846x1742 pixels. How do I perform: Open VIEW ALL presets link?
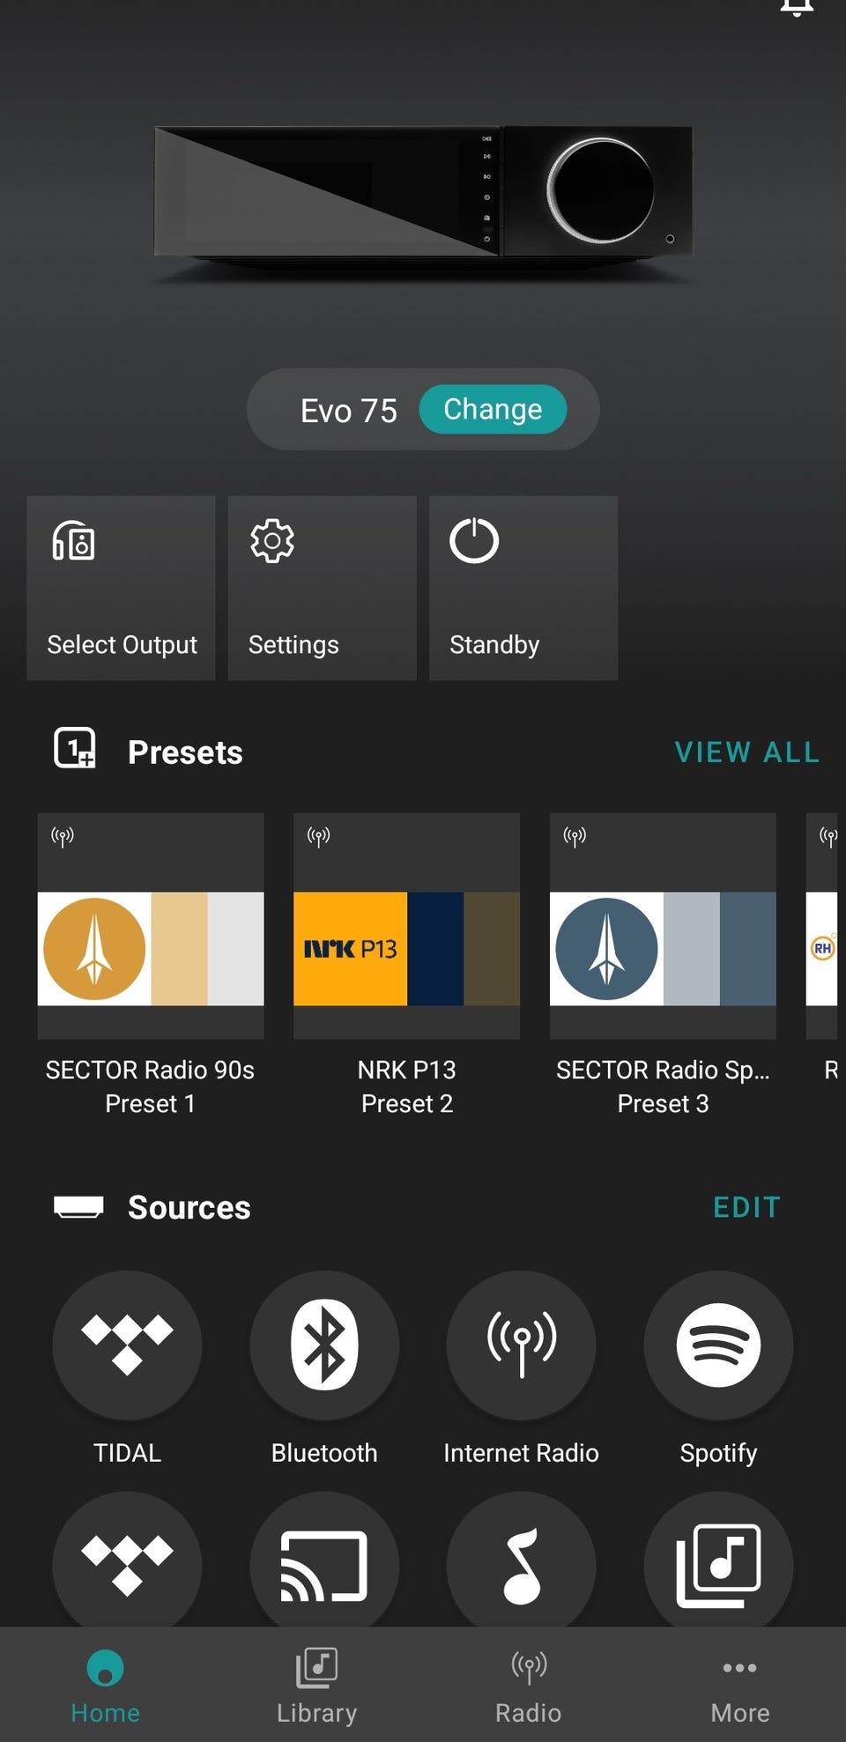[x=747, y=752]
